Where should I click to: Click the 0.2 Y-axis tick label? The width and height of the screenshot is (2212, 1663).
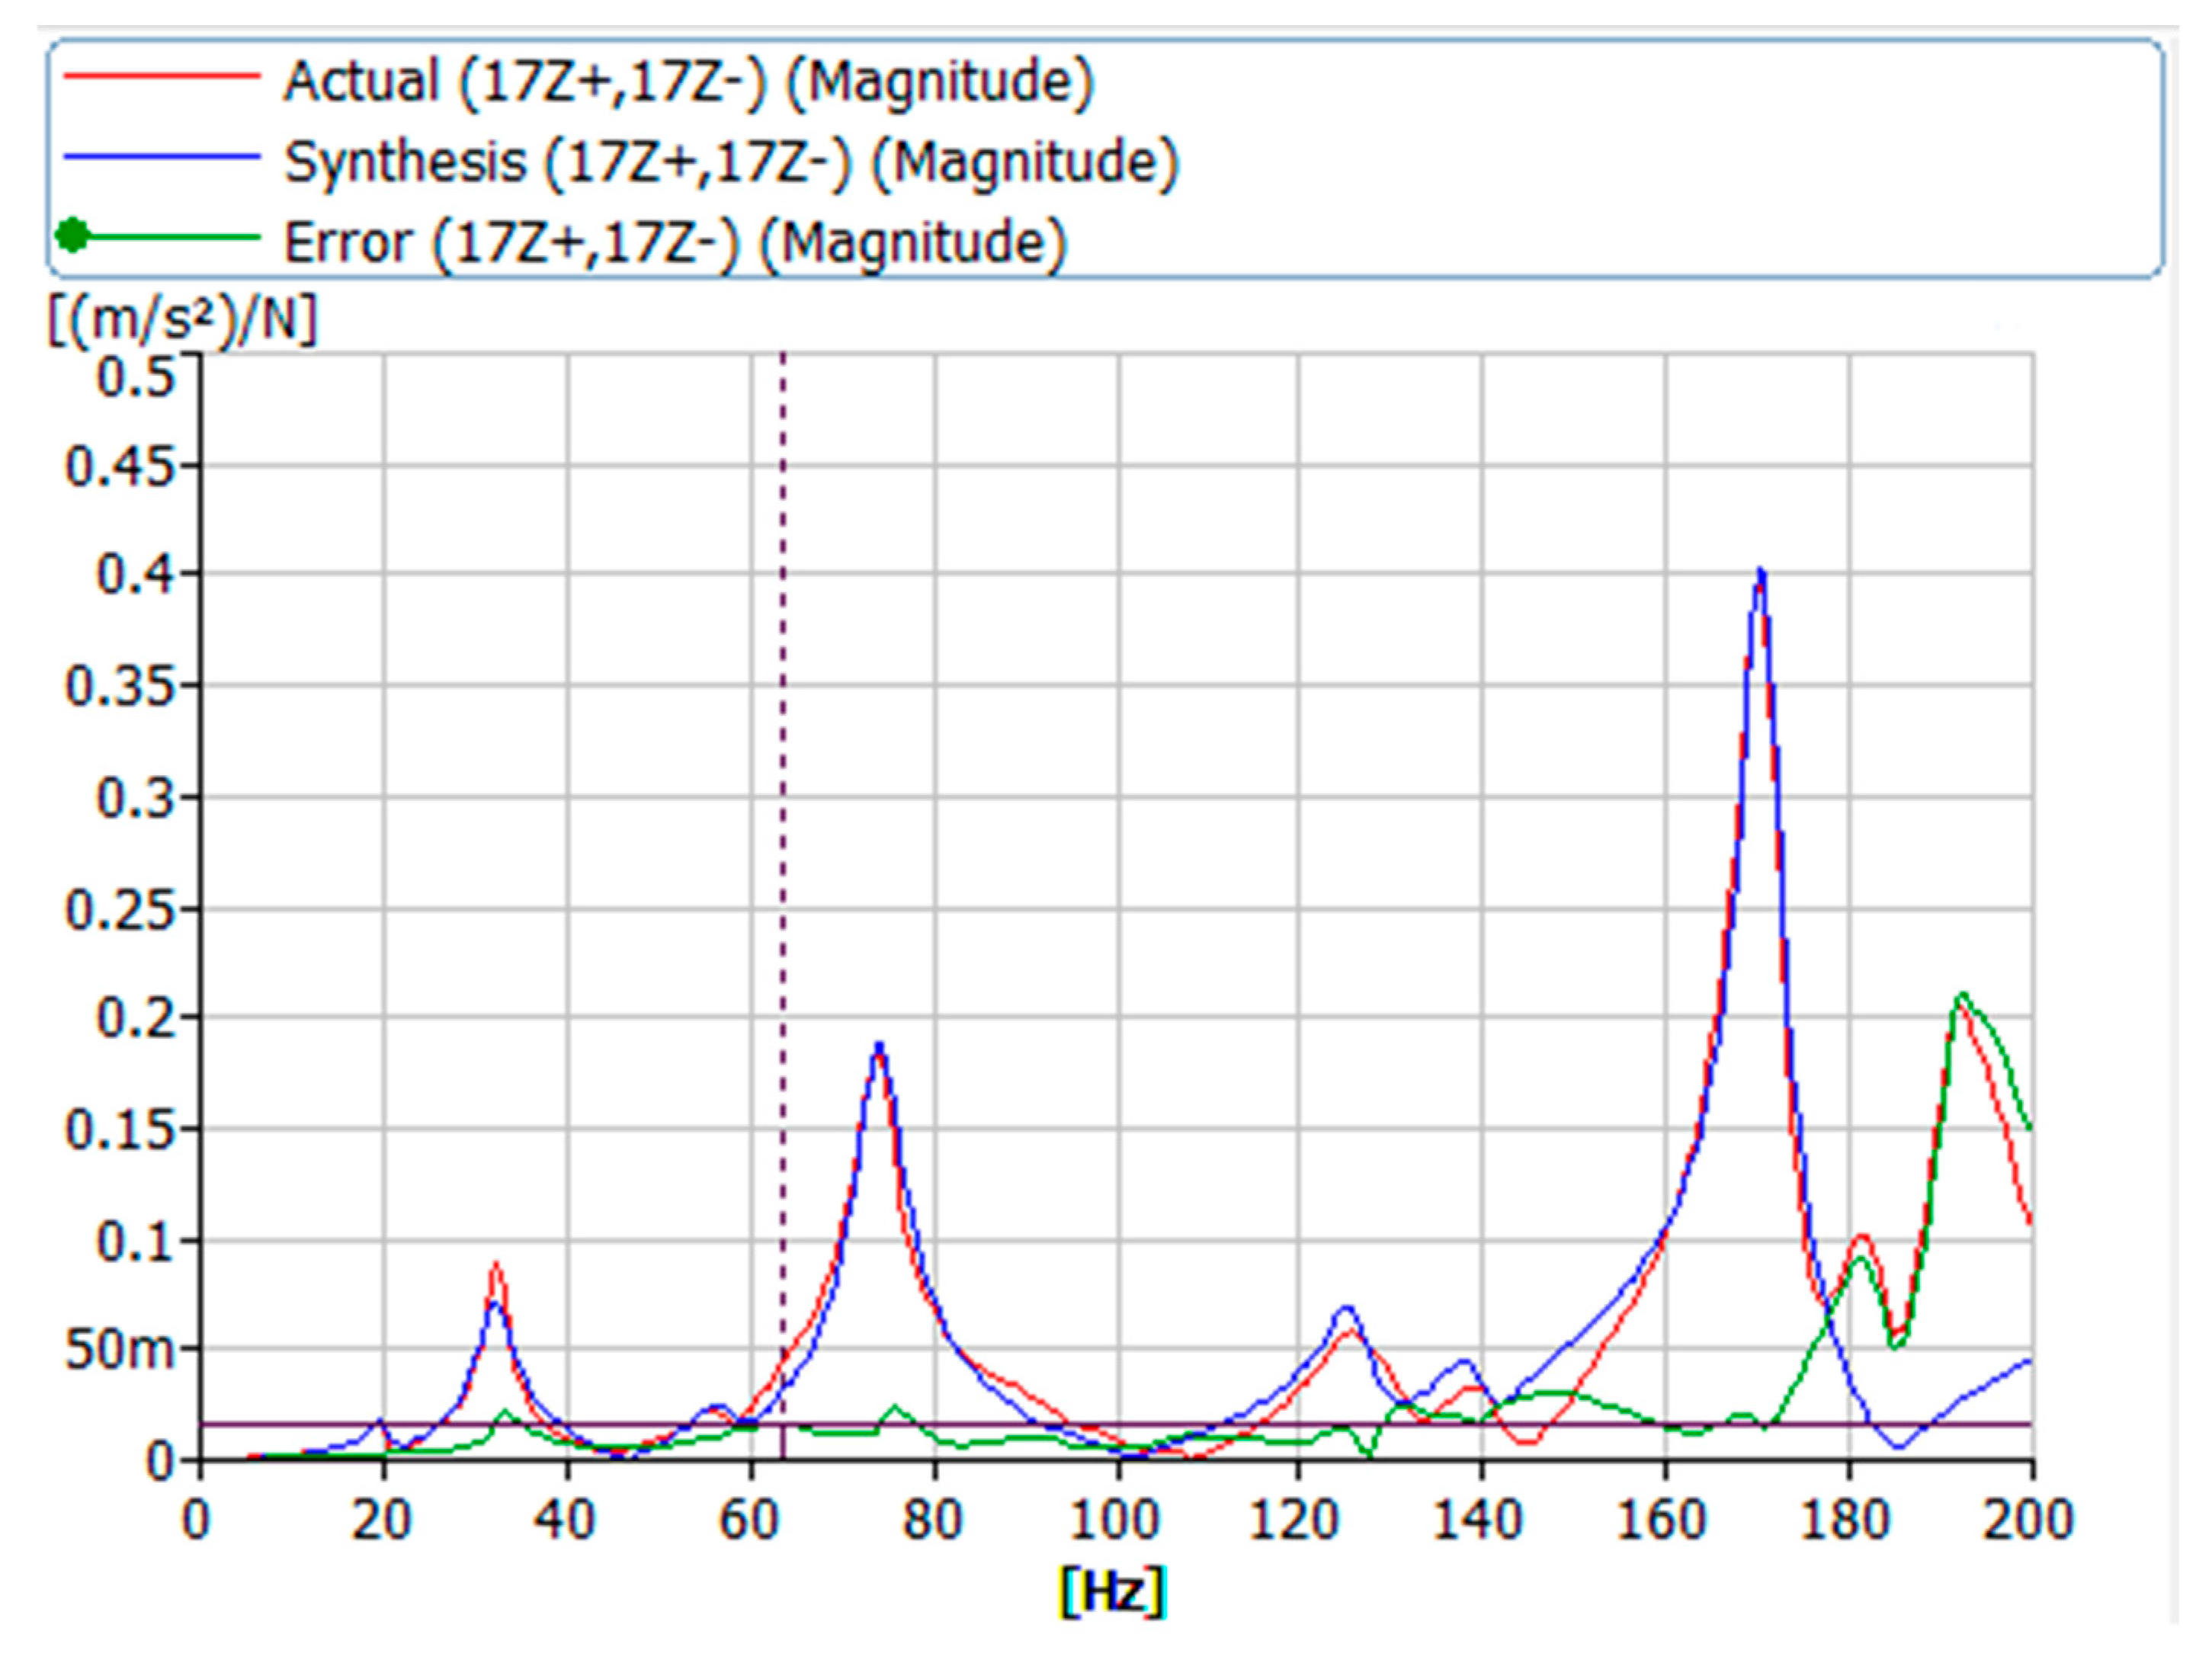click(136, 1018)
